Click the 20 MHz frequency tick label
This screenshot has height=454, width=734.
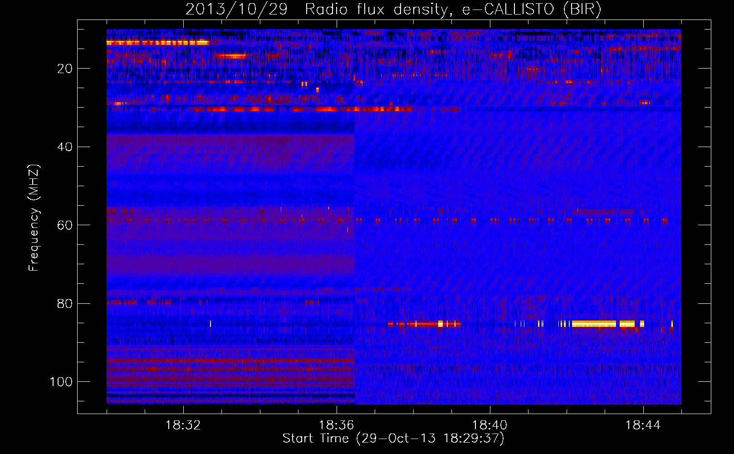pos(65,69)
